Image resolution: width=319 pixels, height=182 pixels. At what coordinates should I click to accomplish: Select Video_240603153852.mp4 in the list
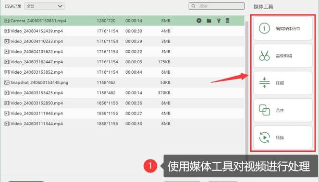coord(123,72)
